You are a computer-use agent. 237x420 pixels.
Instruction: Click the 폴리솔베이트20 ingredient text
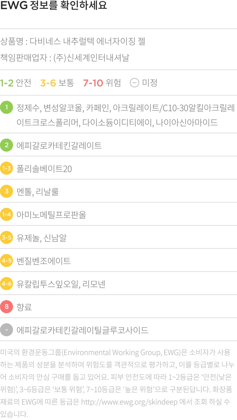[44, 169]
